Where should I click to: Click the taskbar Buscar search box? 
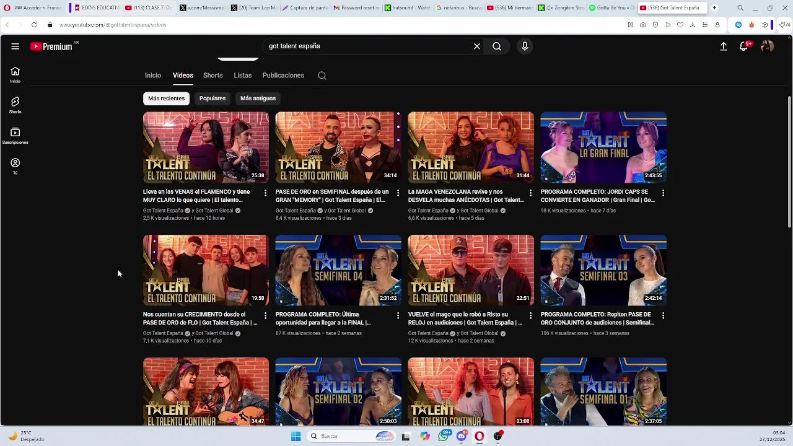tap(352, 436)
